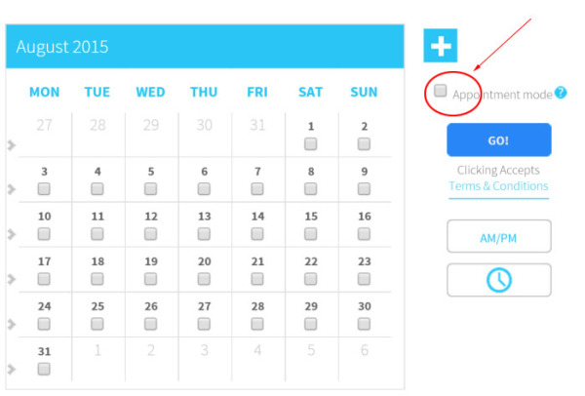Click the row arrow beside day 31
Viewport: 585px width, 396px height.
click(x=12, y=369)
